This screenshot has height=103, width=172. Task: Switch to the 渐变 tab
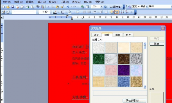click(x=96, y=35)
